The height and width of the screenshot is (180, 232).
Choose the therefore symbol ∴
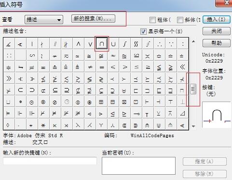click(160, 44)
